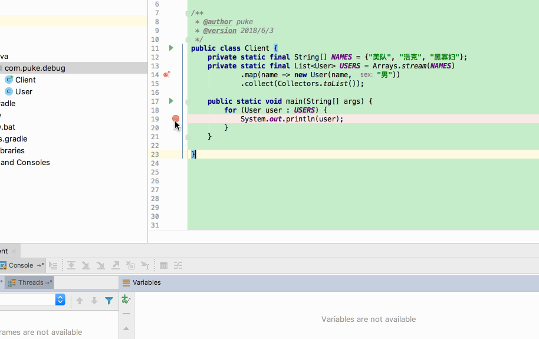
Task: Click the previous frame up arrow
Action: click(x=80, y=301)
